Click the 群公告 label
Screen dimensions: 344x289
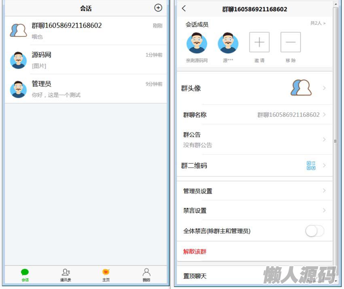click(x=192, y=135)
